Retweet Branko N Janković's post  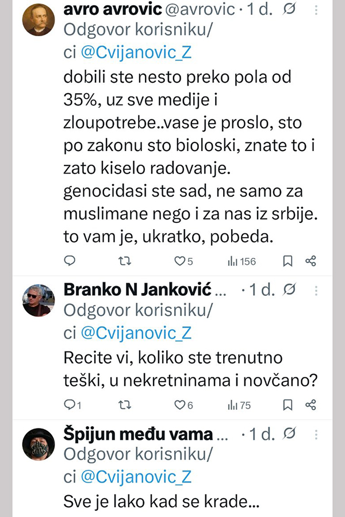(124, 405)
